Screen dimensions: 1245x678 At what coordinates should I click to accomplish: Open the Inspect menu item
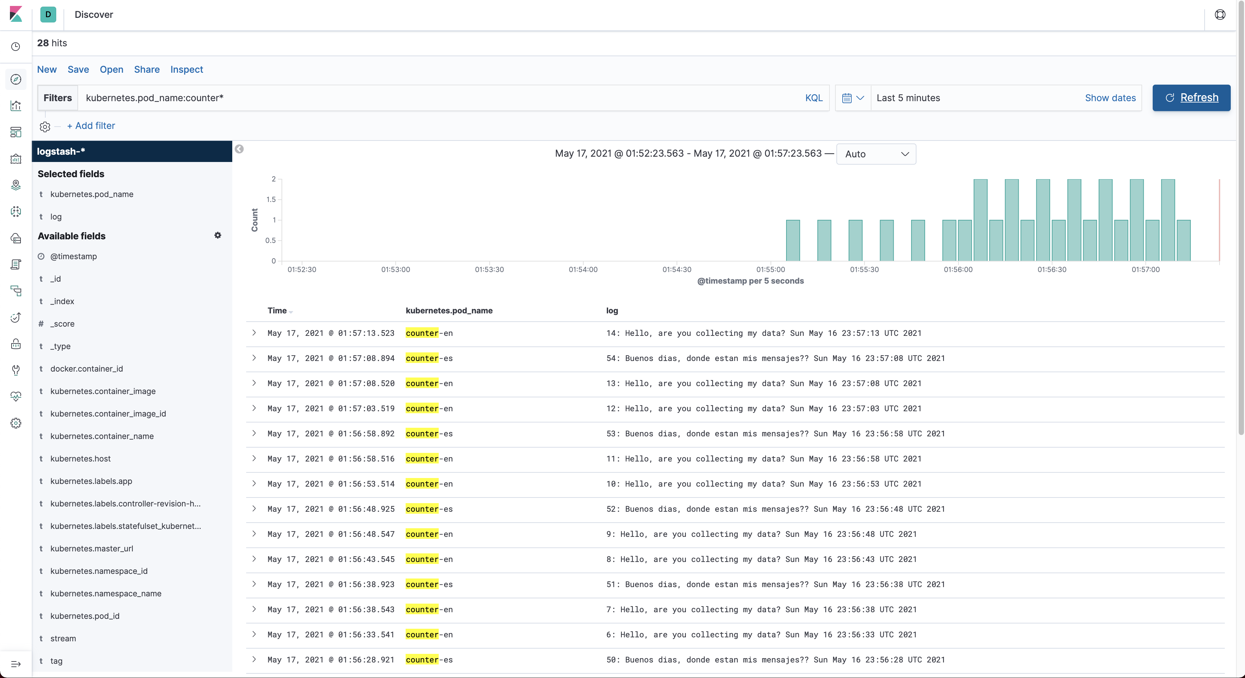[187, 69]
